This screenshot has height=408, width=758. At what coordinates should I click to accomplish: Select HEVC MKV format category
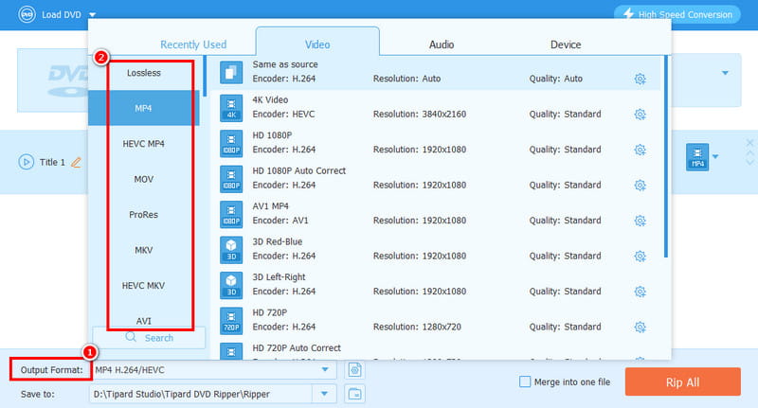144,285
